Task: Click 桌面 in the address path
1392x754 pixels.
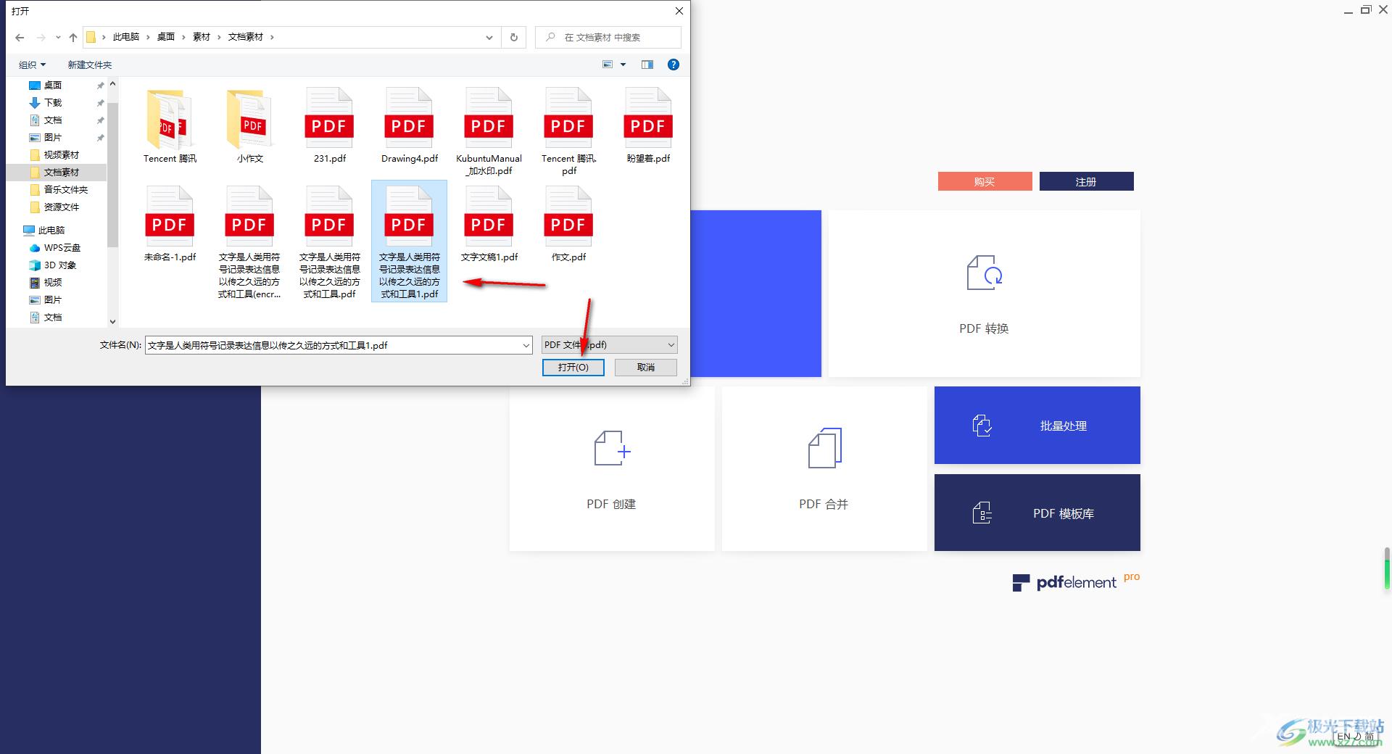Action: click(x=166, y=37)
